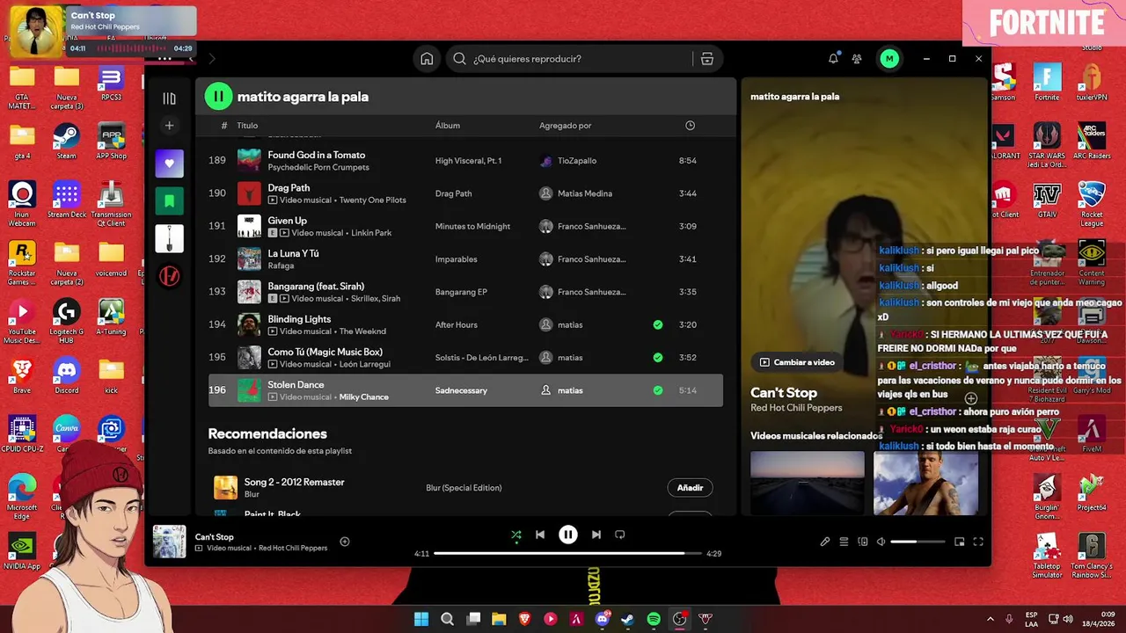Pause the matito agarra la pala playlist
1126x633 pixels.
point(218,97)
